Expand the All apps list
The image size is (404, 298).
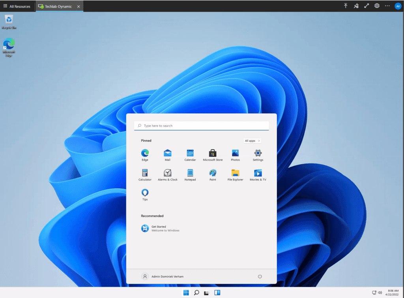click(x=252, y=141)
